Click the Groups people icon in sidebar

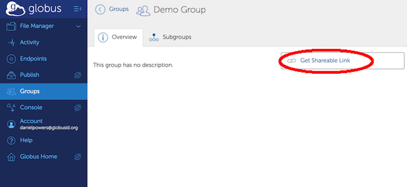click(x=11, y=91)
